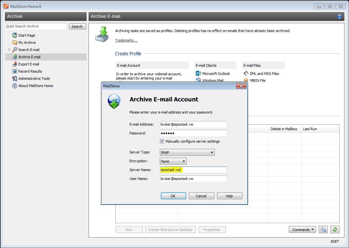349x248 pixels.
Task: Select Export E-mail in the sidebar
Action: tap(29, 64)
